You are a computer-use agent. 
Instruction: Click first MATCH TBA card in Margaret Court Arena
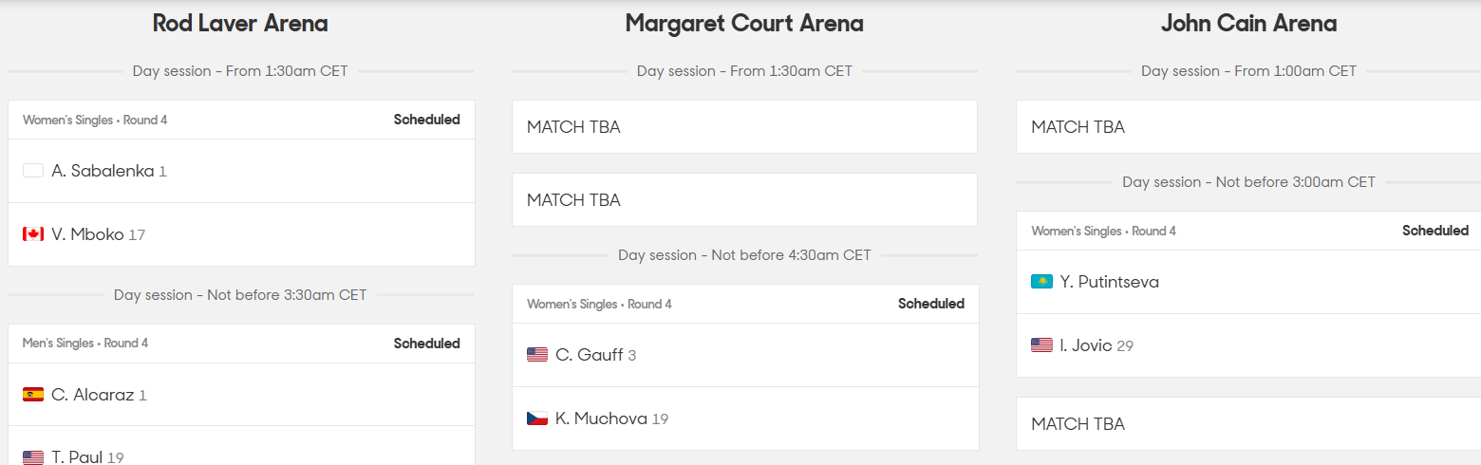pos(744,127)
